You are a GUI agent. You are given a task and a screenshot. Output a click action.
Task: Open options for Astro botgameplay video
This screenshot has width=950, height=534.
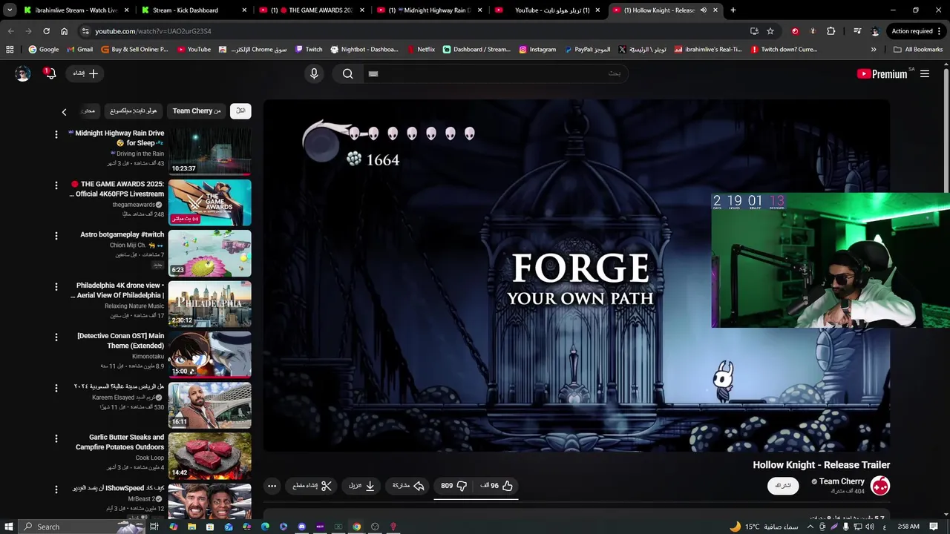[56, 236]
